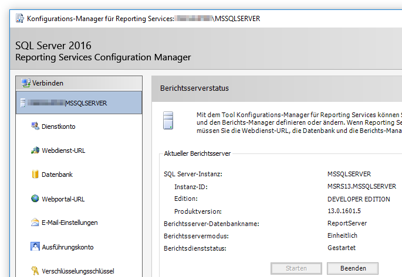This screenshot has width=402, height=277.
Task: Click the ReportServer database name value
Action: (x=347, y=223)
